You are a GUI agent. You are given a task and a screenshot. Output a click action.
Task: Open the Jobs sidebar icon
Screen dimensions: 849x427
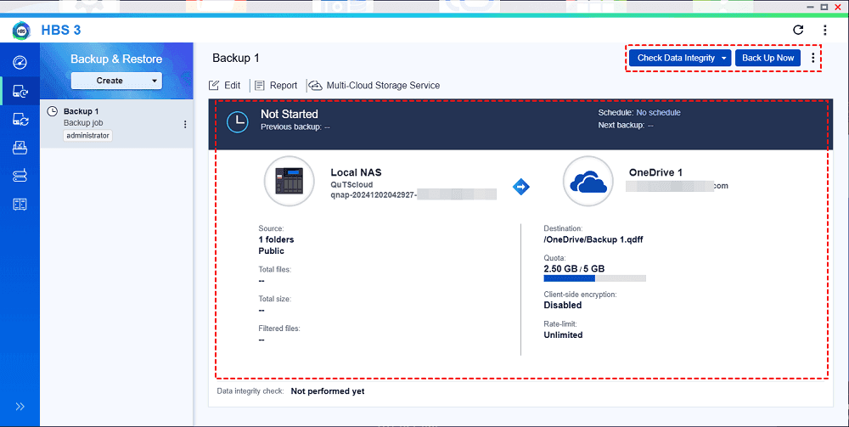[20, 148]
